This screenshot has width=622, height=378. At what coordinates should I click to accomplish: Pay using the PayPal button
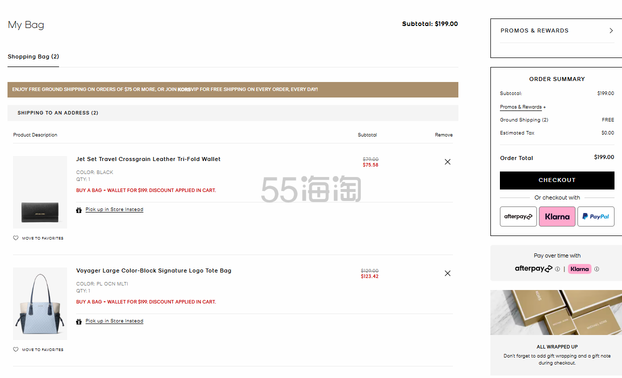[x=595, y=216]
